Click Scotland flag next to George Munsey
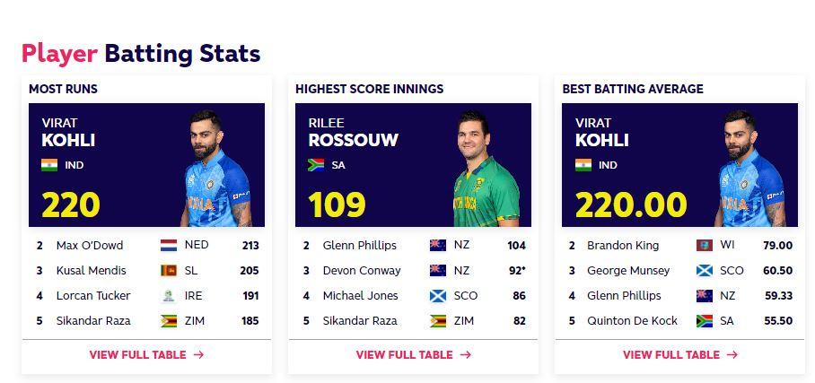815x383 pixels. coord(704,270)
